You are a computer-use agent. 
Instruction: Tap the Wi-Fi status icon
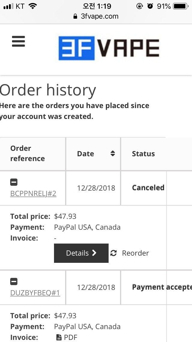coord(33,6)
